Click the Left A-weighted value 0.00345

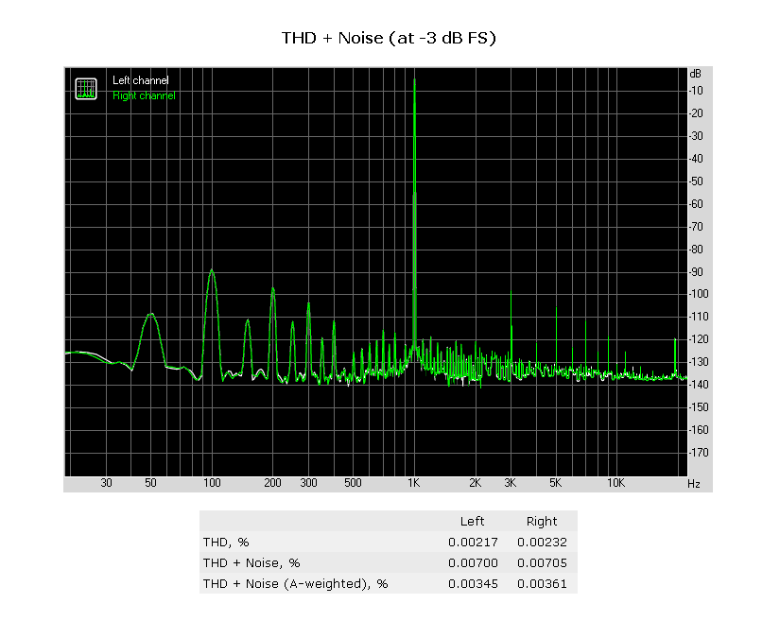473,584
